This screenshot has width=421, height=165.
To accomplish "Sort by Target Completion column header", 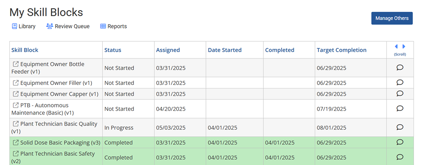I will [341, 50].
